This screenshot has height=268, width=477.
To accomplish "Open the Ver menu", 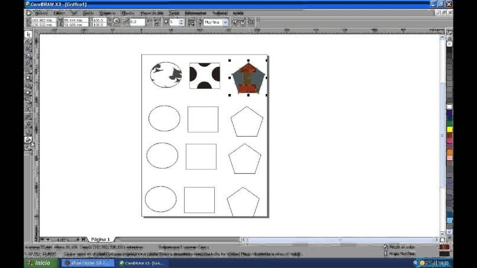I will click(x=74, y=13).
